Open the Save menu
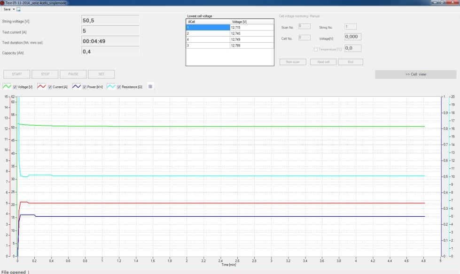The width and height of the screenshot is (460, 274). pyautogui.click(x=7, y=9)
